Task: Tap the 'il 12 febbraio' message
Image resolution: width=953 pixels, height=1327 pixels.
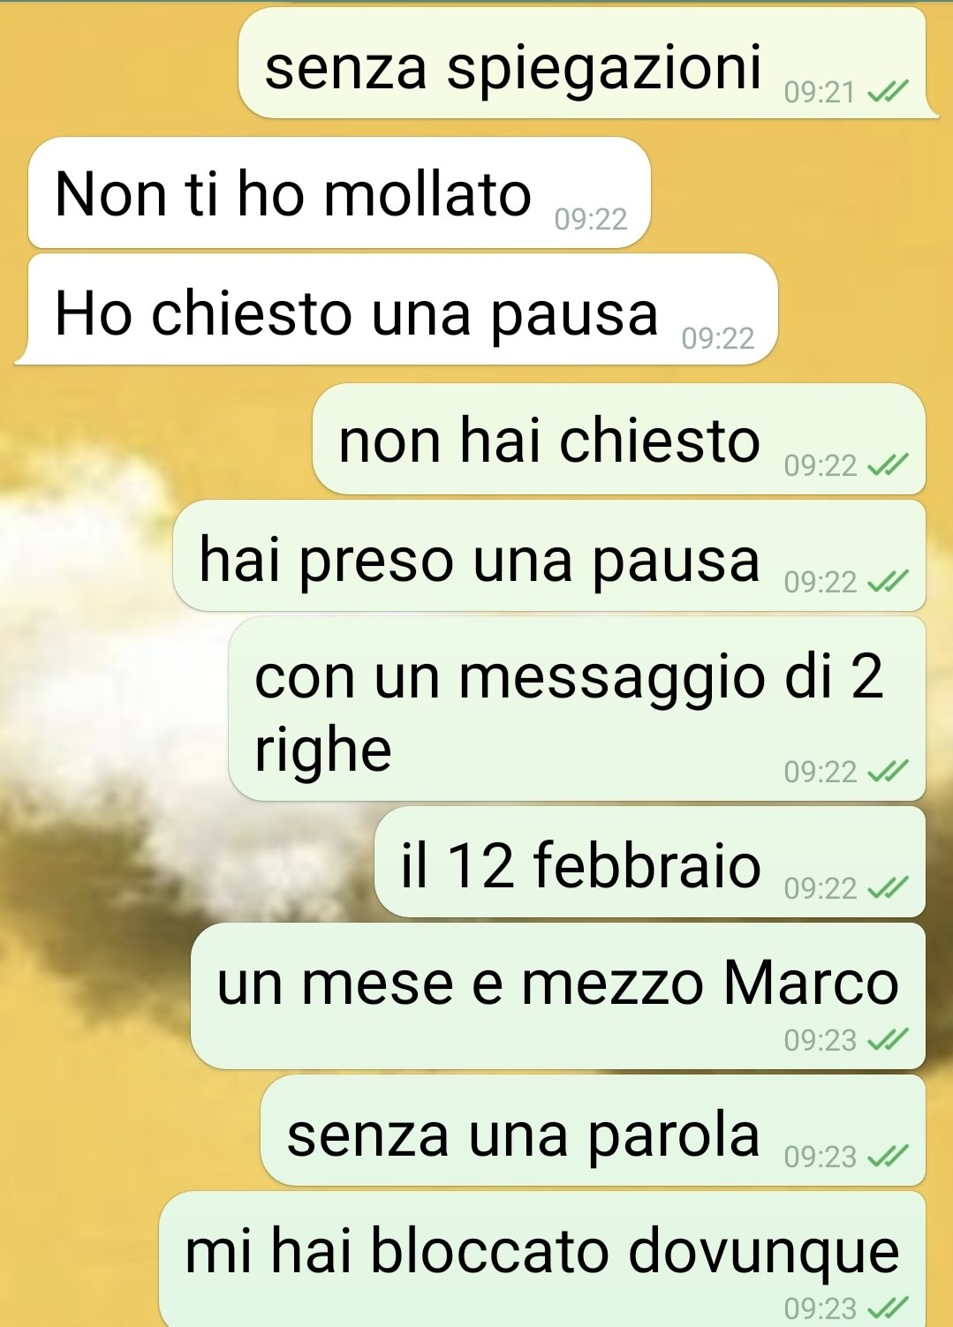Action: 650,862
